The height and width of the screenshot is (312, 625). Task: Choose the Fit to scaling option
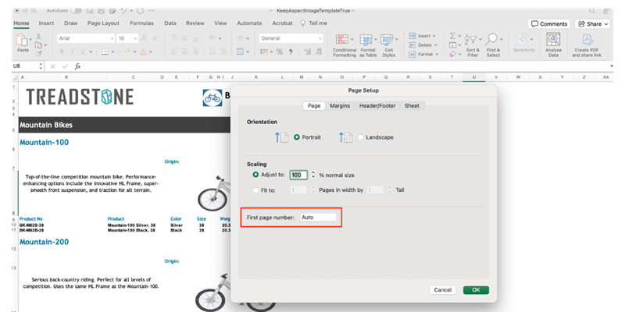tap(255, 190)
